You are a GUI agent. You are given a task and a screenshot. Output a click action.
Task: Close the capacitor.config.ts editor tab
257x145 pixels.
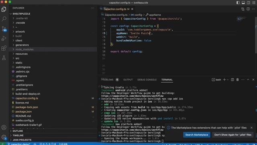click(x=132, y=9)
